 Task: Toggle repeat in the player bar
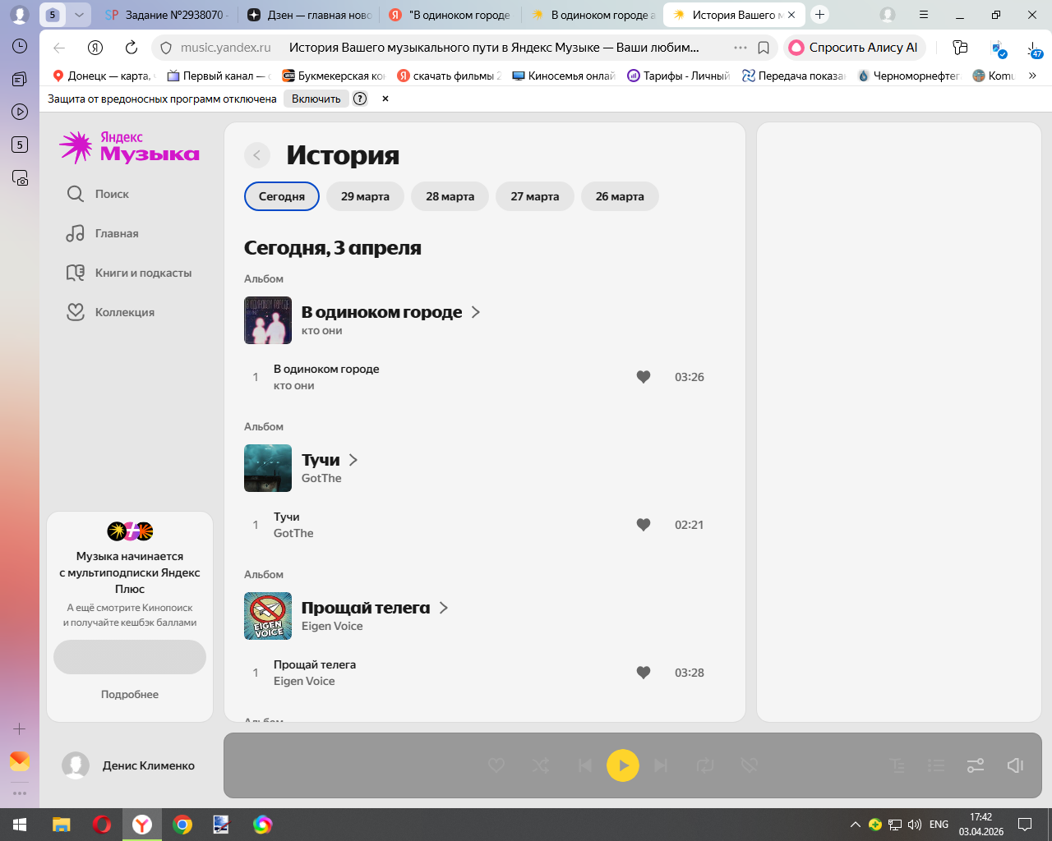tap(705, 765)
